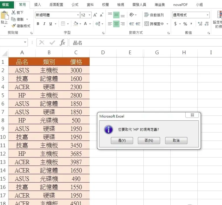This screenshot has height=205, width=222.
Task: Click Decrease Indent icon
Action: point(132,24)
